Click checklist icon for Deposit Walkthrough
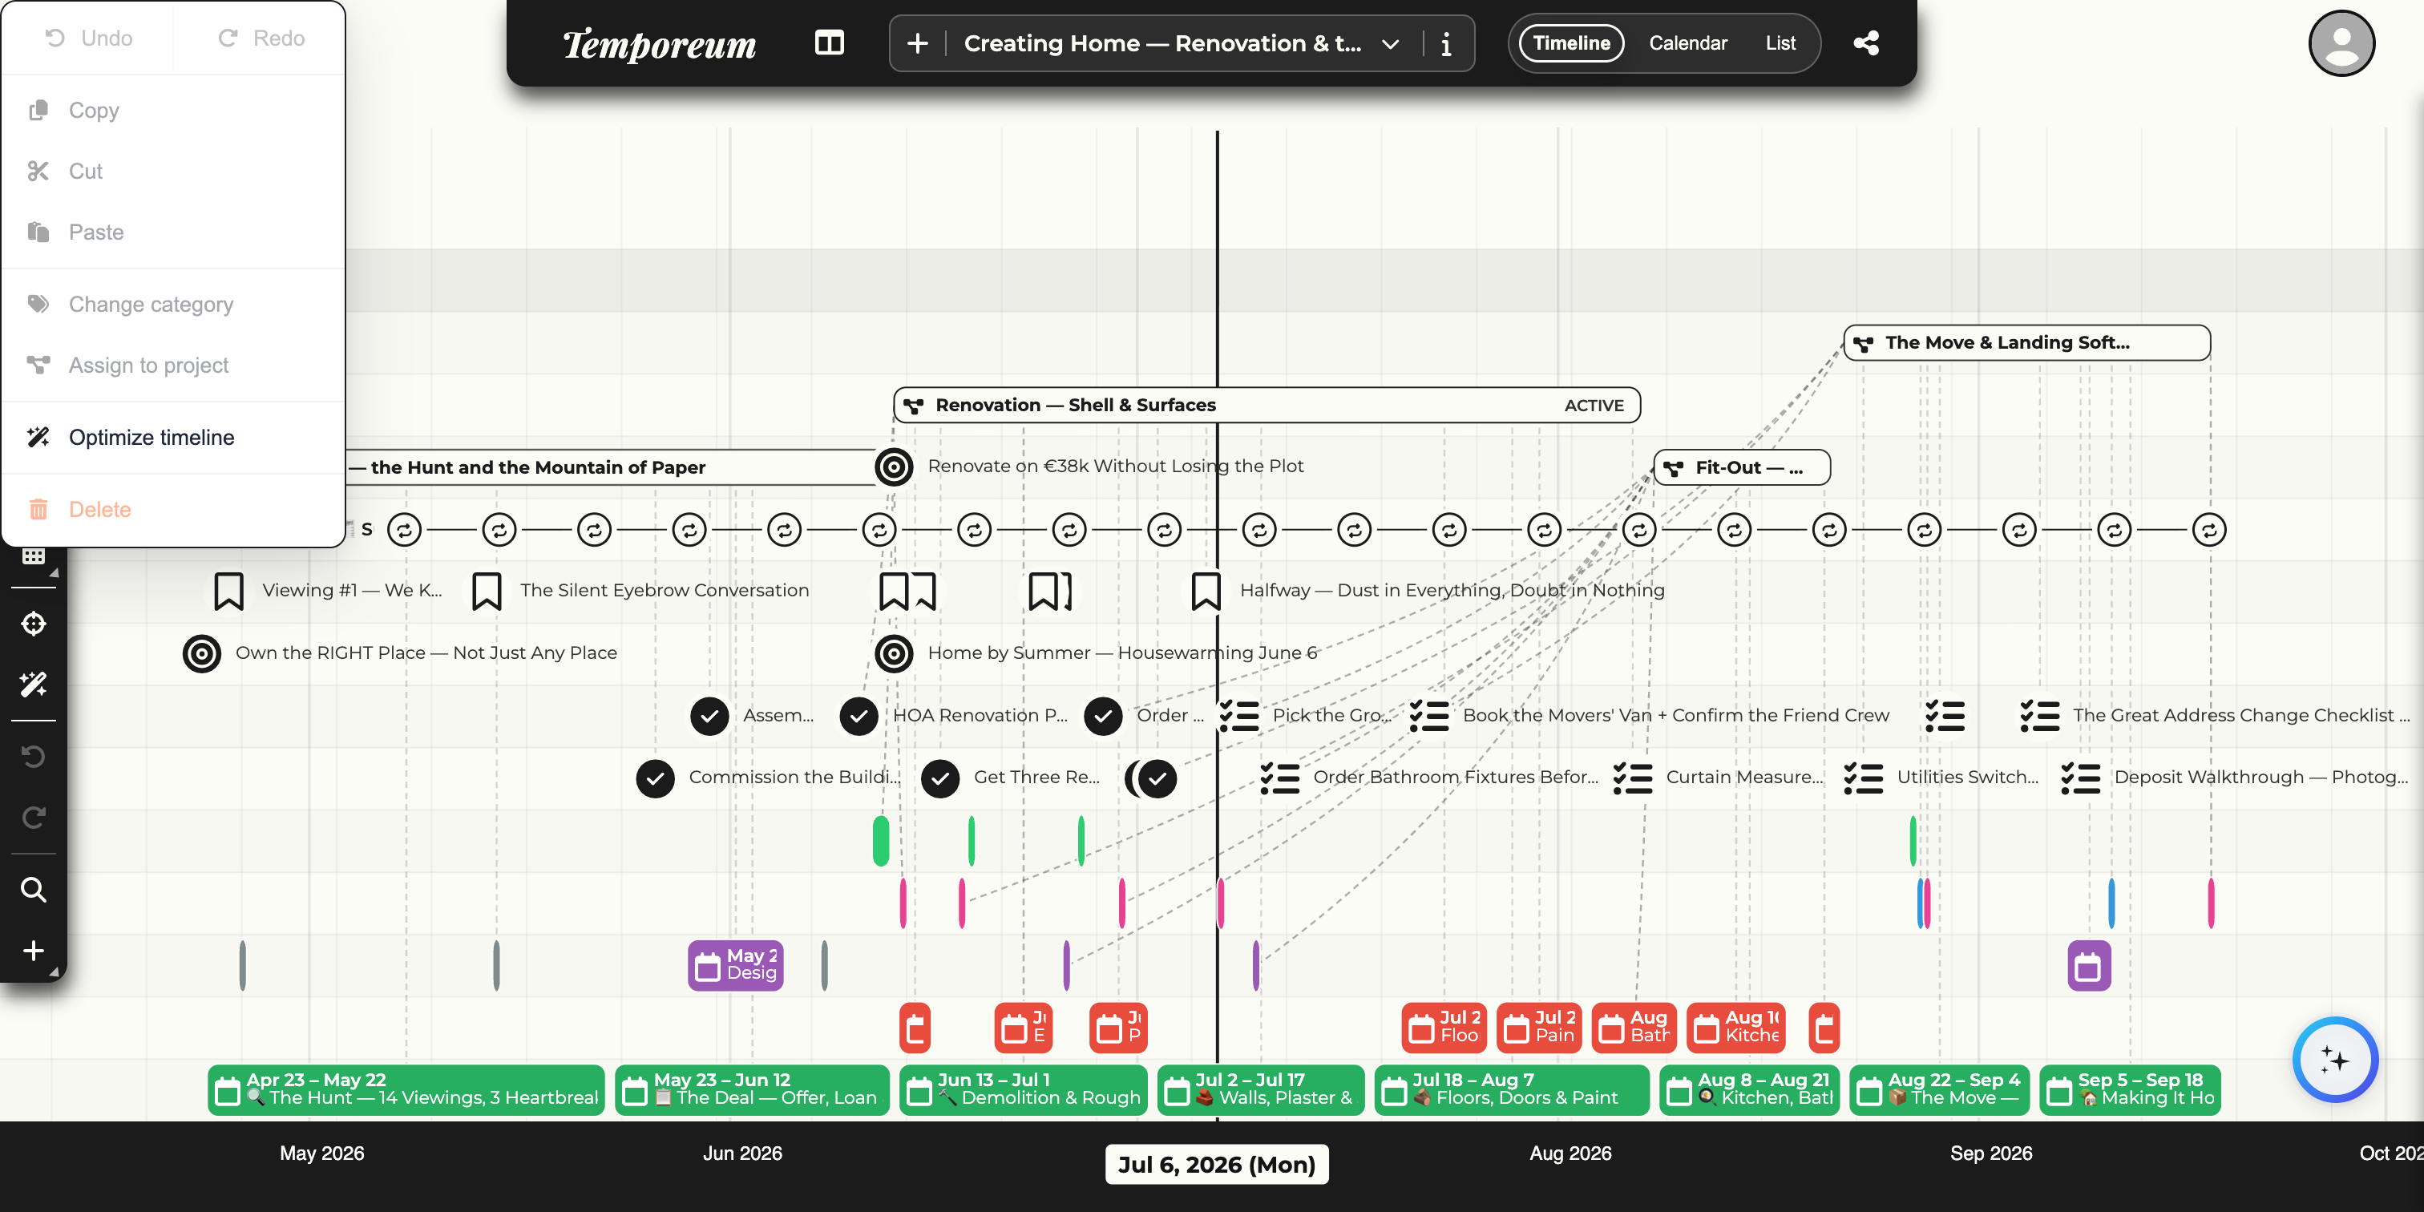This screenshot has height=1212, width=2424. pos(2081,778)
